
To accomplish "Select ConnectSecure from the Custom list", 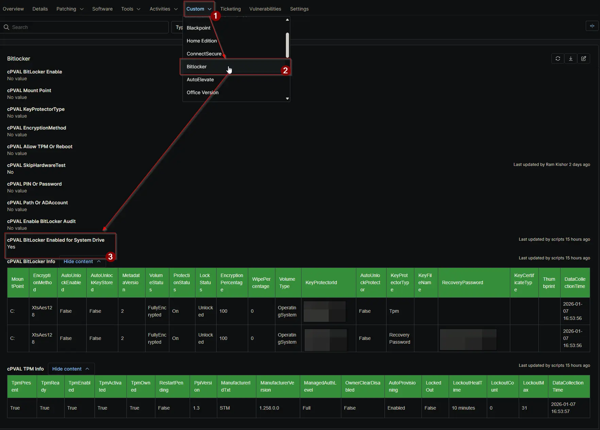I will (204, 54).
